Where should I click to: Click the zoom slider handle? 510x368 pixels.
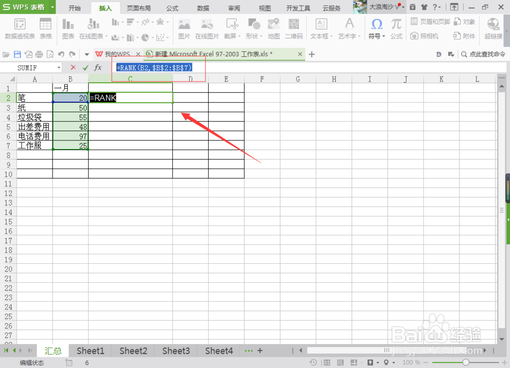point(466,362)
